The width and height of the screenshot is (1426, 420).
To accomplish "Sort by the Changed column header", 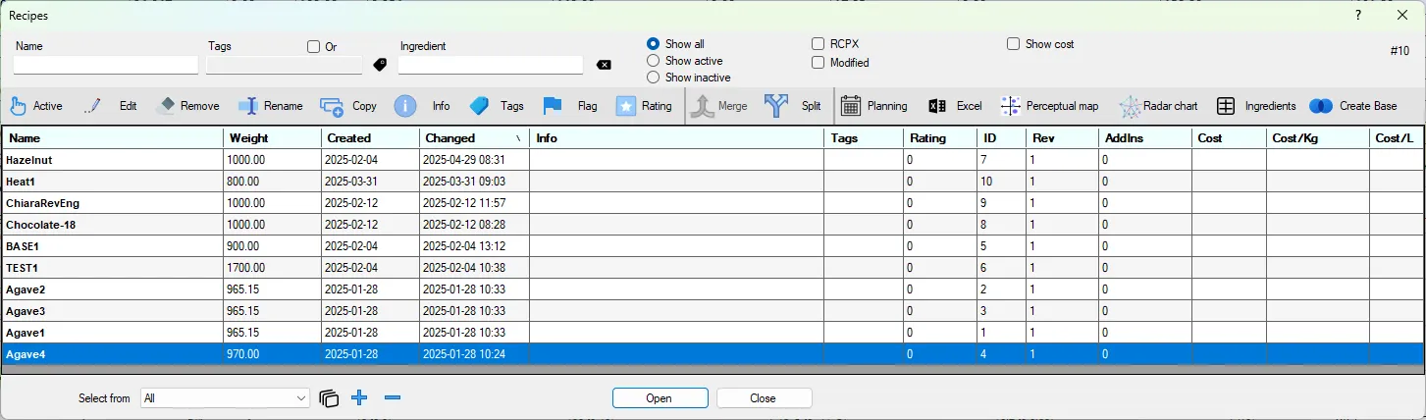I will 474,138.
